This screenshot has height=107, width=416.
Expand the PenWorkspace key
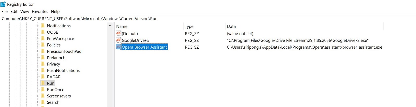[37, 39]
